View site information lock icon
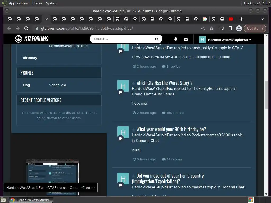Screen dimensions: 271x203 click(x=37, y=28)
